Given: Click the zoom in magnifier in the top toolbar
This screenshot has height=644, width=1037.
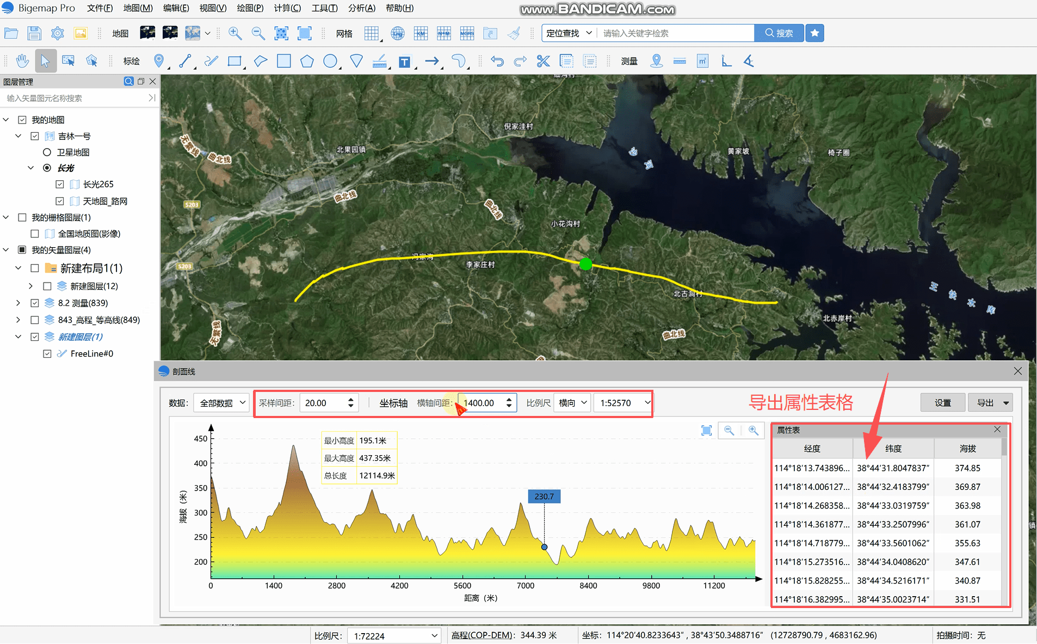Looking at the screenshot, I should tap(235, 33).
